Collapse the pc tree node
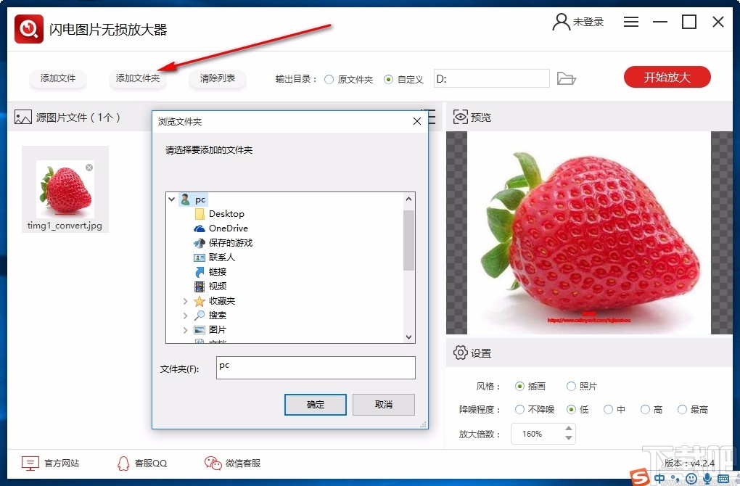The width and height of the screenshot is (740, 486). (171, 199)
